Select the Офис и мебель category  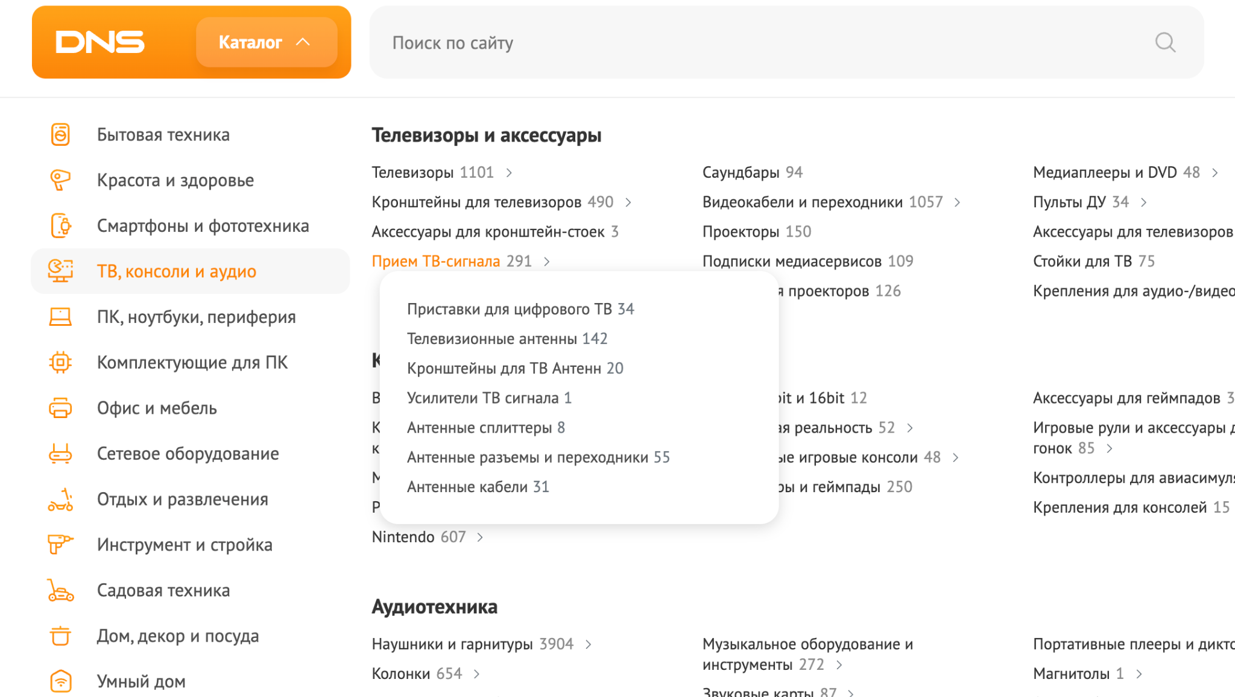[156, 408]
